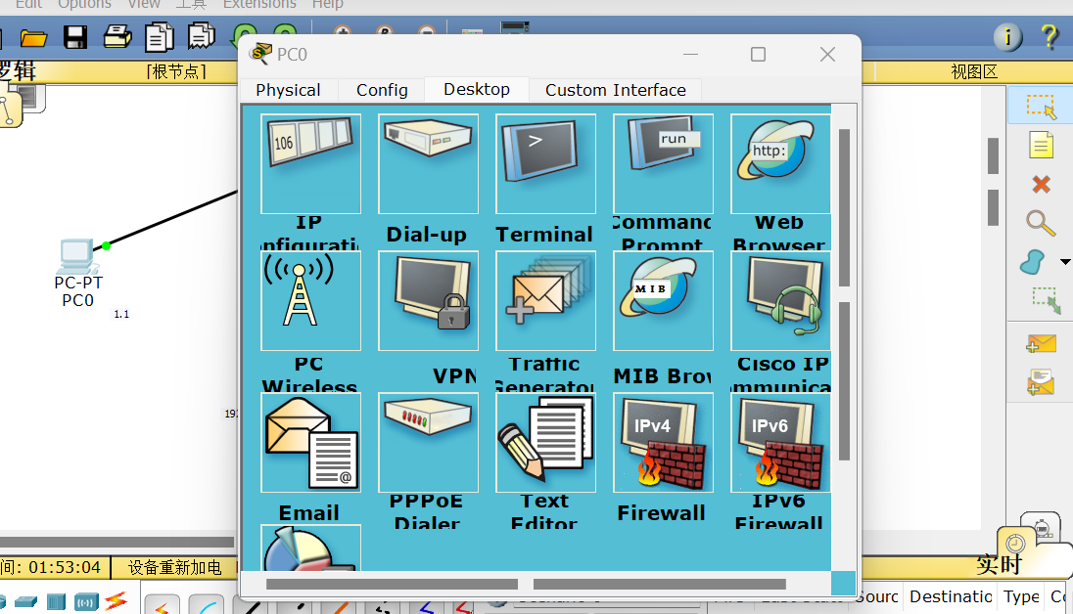The image size is (1073, 614).
Task: Open the Help menu
Action: point(327,4)
